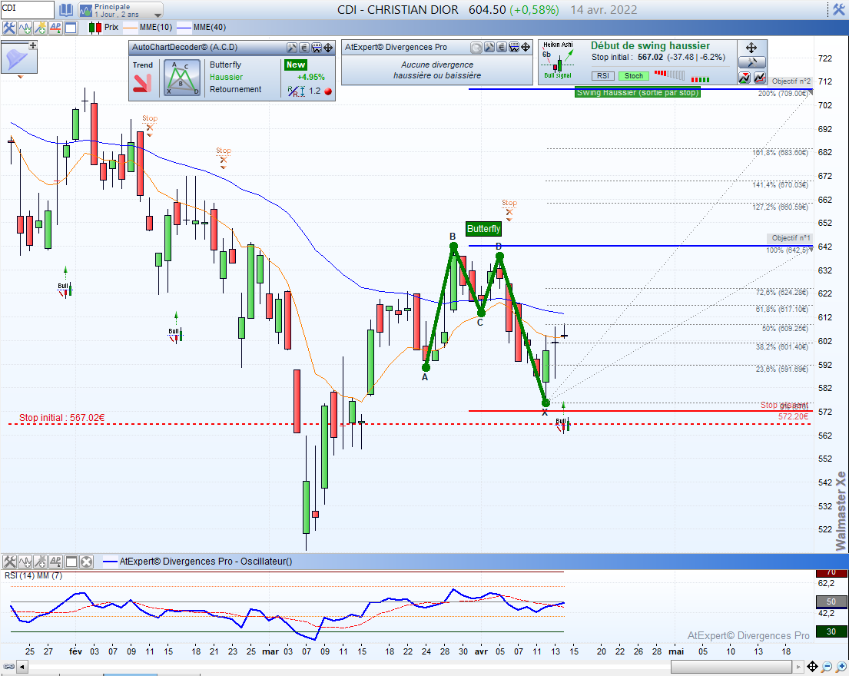Add an indicator to oscillator panel
The width and height of the screenshot is (849, 676).
(x=25, y=562)
